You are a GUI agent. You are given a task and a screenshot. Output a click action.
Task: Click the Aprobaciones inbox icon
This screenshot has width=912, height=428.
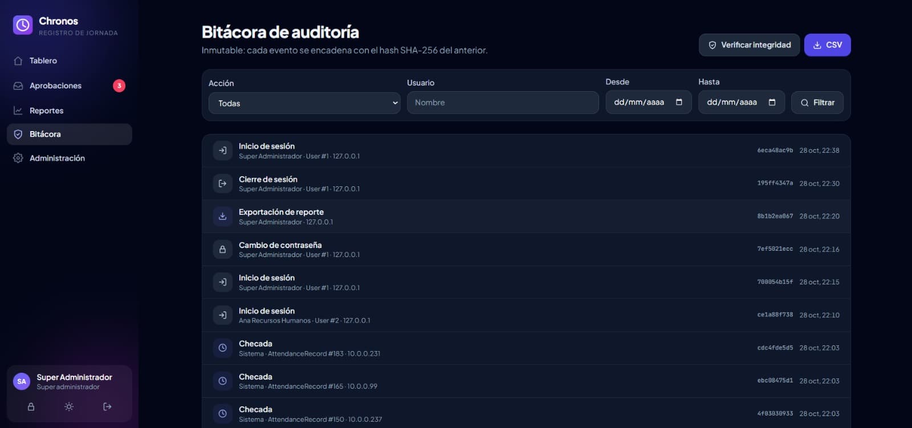coord(18,85)
